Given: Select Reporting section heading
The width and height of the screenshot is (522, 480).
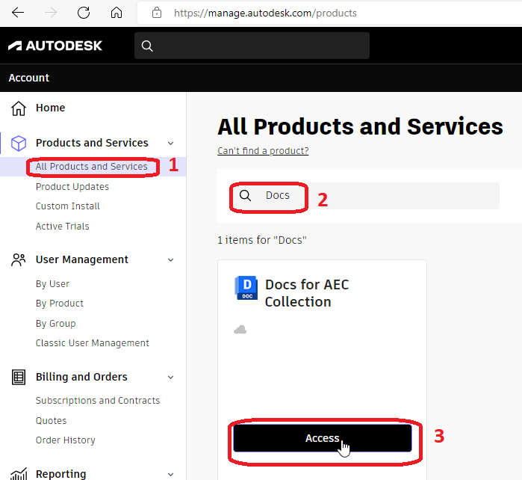Looking at the screenshot, I should tap(61, 474).
